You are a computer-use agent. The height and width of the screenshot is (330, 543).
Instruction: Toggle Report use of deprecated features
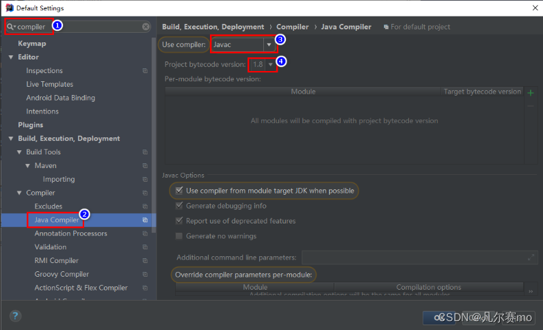tap(179, 221)
